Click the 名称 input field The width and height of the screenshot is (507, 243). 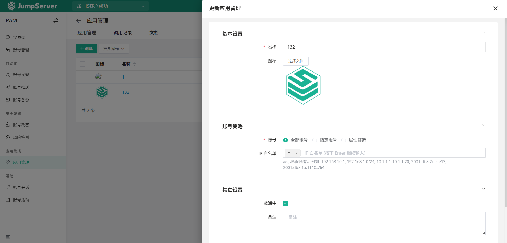(x=384, y=47)
